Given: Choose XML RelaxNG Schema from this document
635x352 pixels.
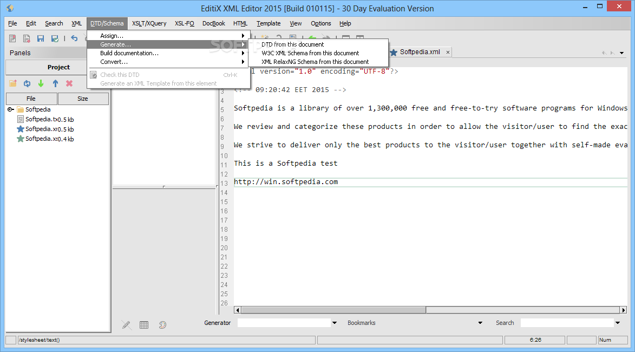Looking at the screenshot, I should click(318, 62).
